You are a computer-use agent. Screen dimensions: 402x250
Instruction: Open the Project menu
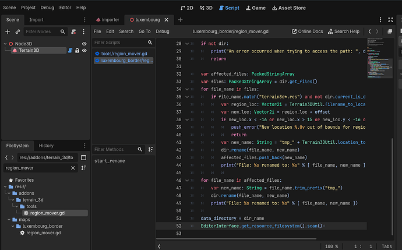(28, 8)
